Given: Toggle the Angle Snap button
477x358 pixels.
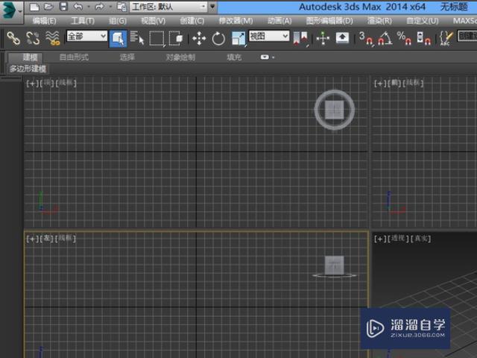Looking at the screenshot, I should point(385,37).
